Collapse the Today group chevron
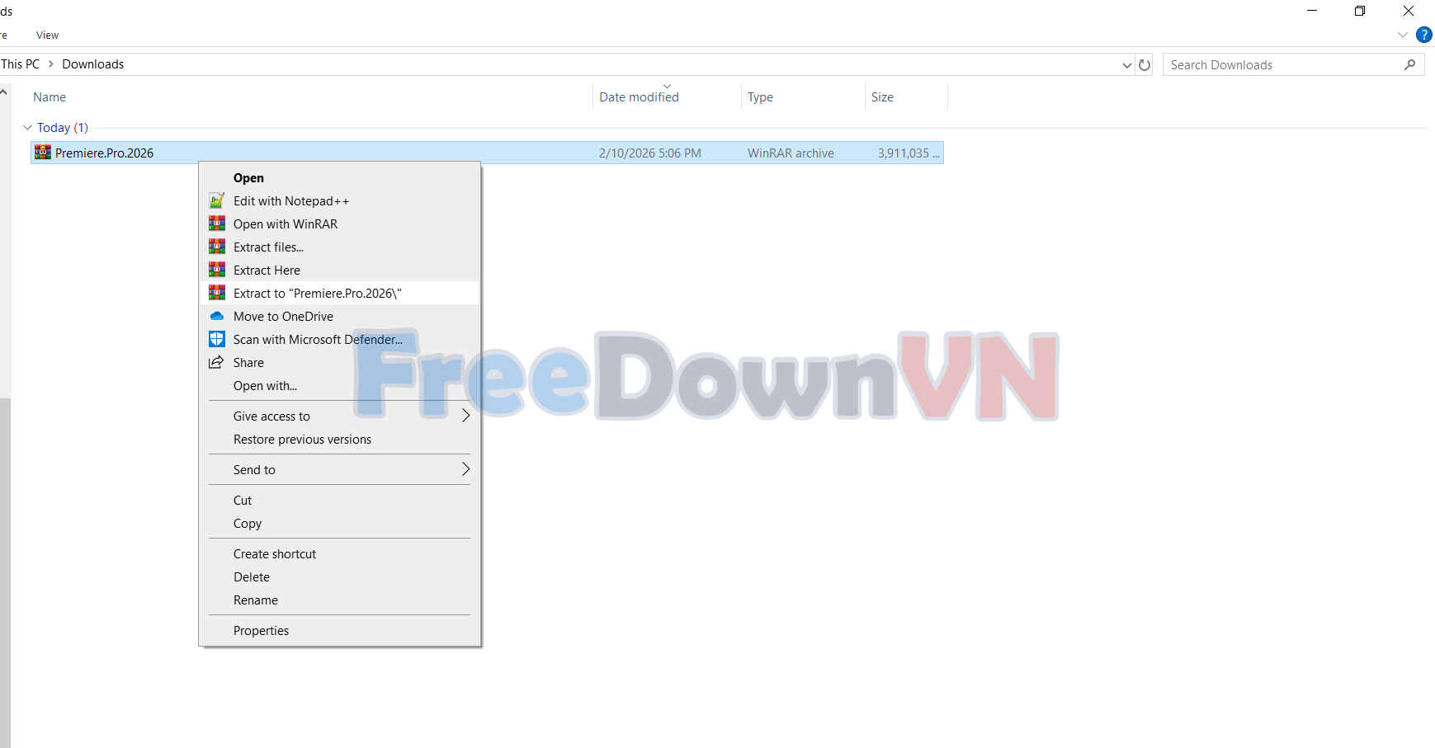 tap(27, 128)
